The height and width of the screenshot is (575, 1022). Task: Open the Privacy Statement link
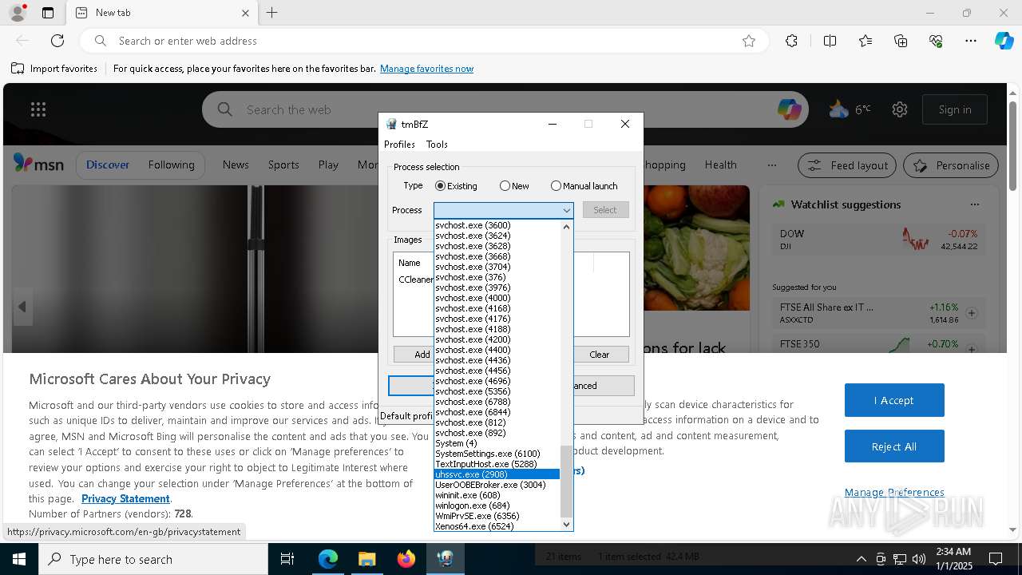pos(125,498)
